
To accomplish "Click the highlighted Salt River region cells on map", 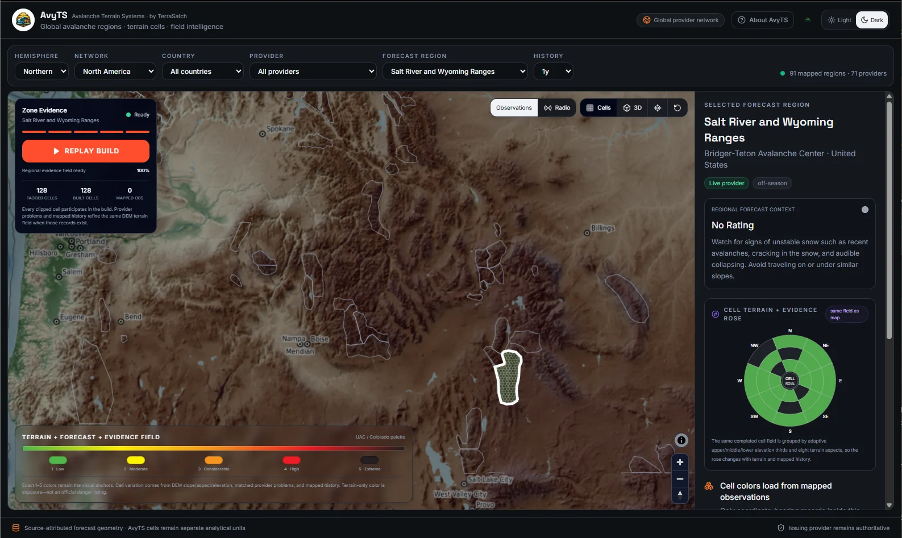I will [x=508, y=377].
